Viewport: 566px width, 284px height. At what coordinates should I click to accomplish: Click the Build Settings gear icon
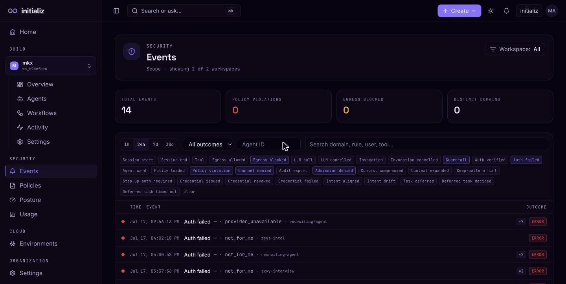pos(20,142)
